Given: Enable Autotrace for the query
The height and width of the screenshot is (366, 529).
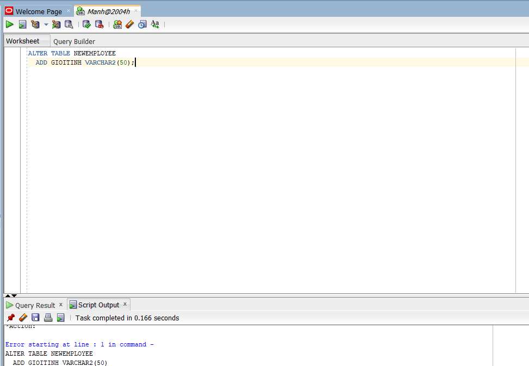Looking at the screenshot, I should pos(56,24).
